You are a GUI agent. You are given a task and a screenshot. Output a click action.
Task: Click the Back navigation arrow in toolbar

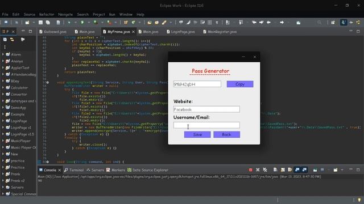pos(268,23)
